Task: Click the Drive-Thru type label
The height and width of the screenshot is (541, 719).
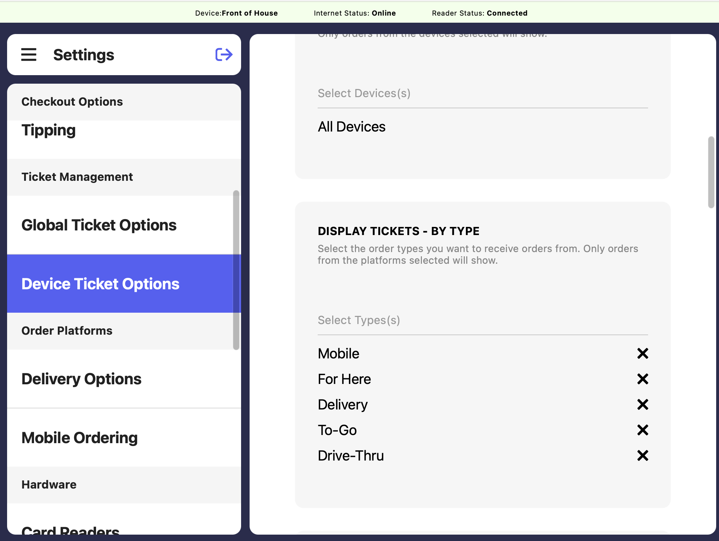Action: pos(351,456)
